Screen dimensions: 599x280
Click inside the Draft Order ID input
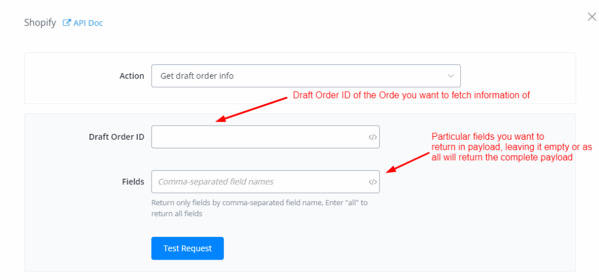coord(257,137)
